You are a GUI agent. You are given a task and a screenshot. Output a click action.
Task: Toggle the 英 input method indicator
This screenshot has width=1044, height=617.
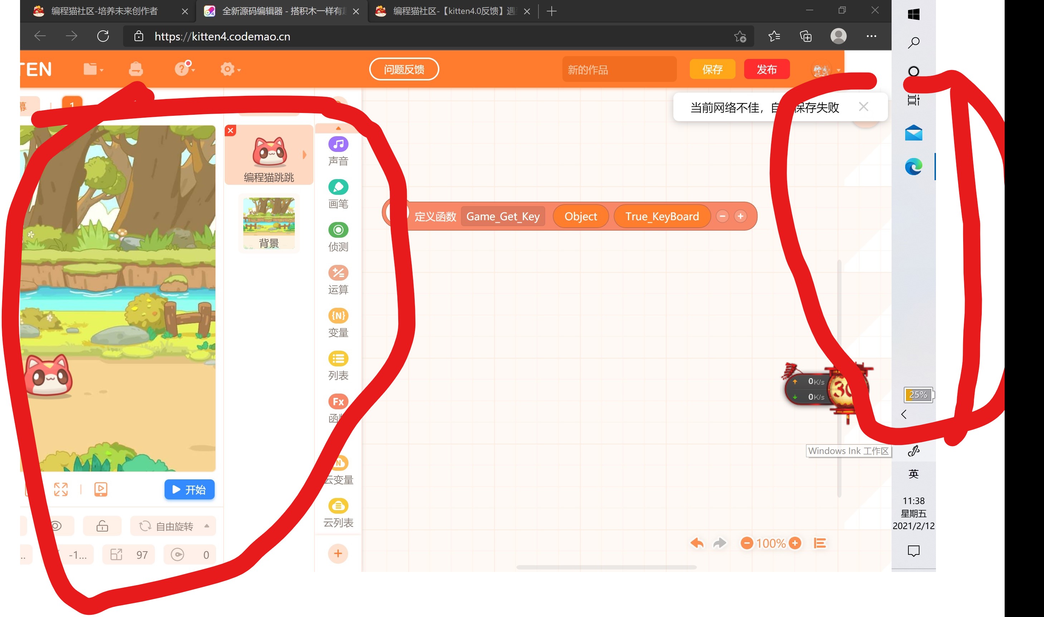click(913, 474)
